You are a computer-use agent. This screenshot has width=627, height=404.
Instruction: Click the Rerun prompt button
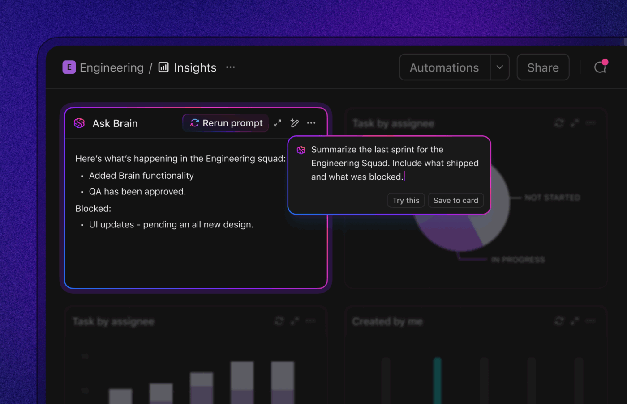click(x=226, y=123)
